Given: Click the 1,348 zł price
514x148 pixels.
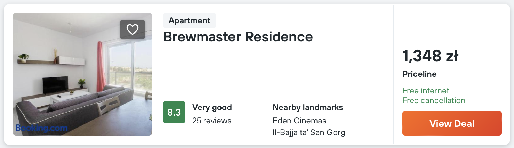Looking at the screenshot, I should click(x=430, y=56).
